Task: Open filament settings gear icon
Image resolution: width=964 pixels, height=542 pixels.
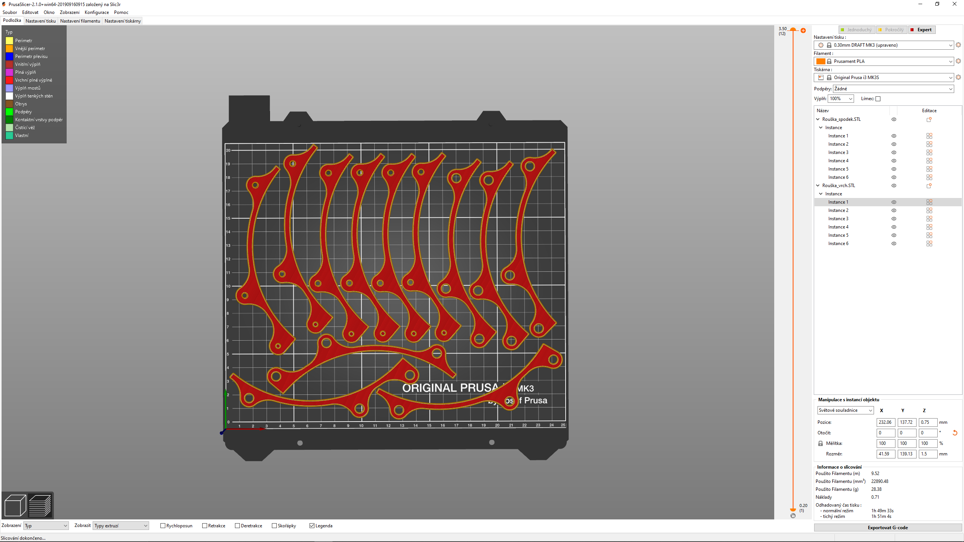Action: tap(958, 61)
